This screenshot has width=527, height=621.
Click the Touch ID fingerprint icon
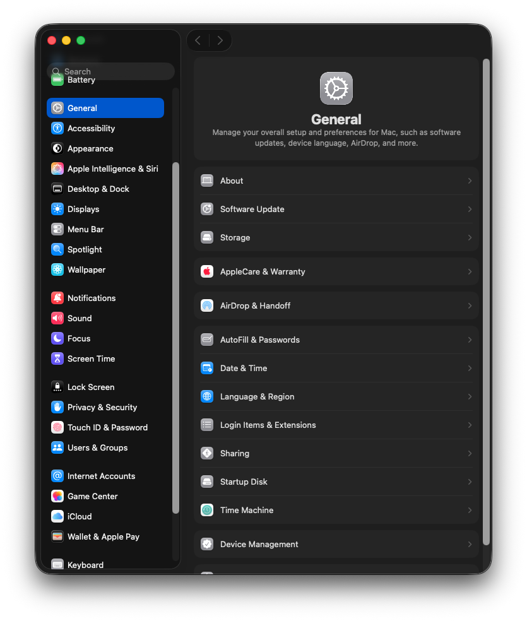coord(57,427)
